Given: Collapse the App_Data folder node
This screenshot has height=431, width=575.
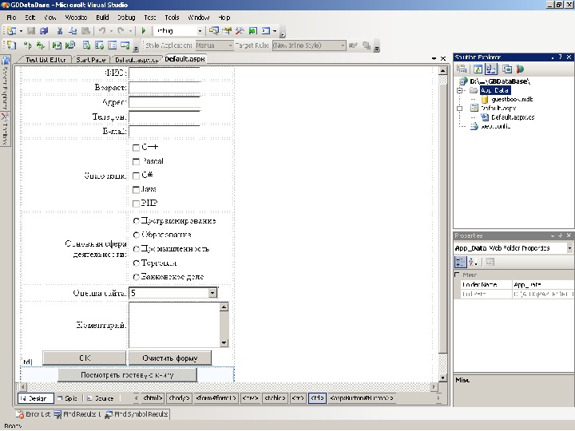Looking at the screenshot, I should [x=459, y=90].
